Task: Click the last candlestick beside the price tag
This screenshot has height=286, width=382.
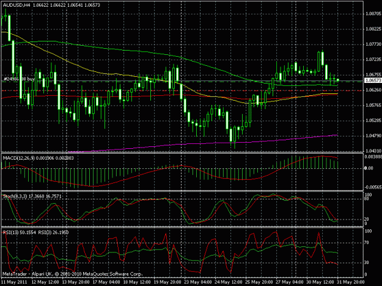Action: point(337,80)
